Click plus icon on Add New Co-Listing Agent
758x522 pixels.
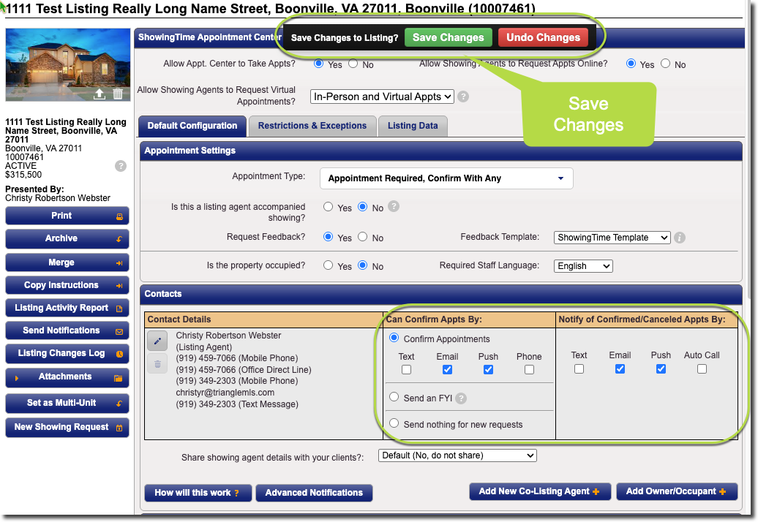[596, 491]
